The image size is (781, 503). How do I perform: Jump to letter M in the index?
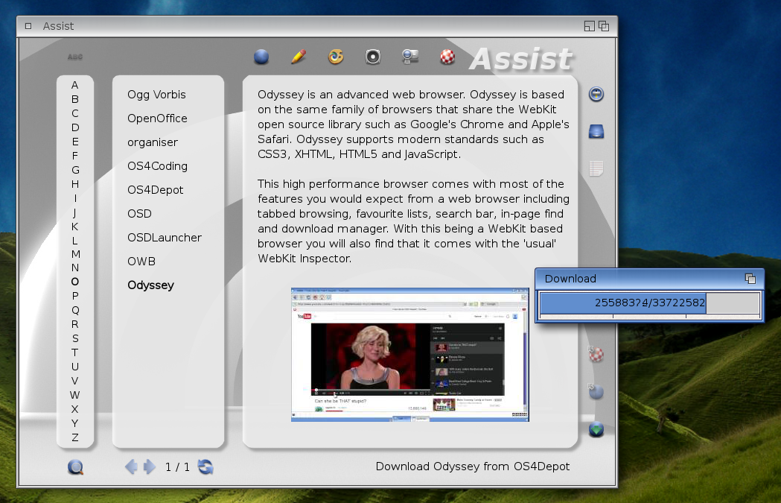coord(74,254)
